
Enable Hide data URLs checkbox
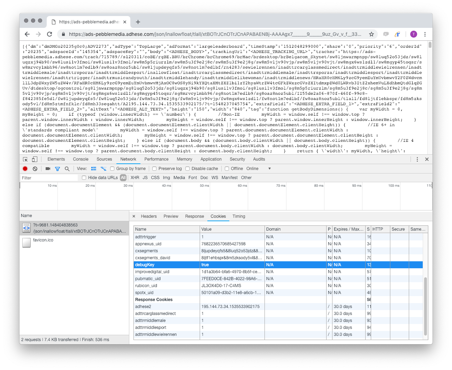84,178
